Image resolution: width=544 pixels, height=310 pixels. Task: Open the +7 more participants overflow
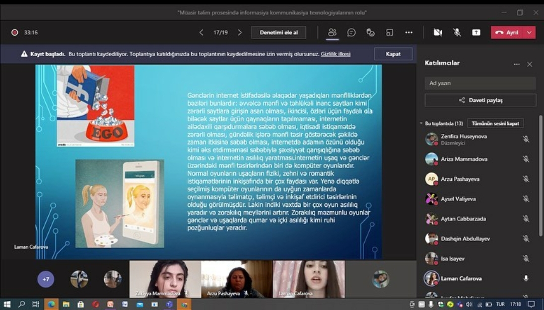[46, 279]
